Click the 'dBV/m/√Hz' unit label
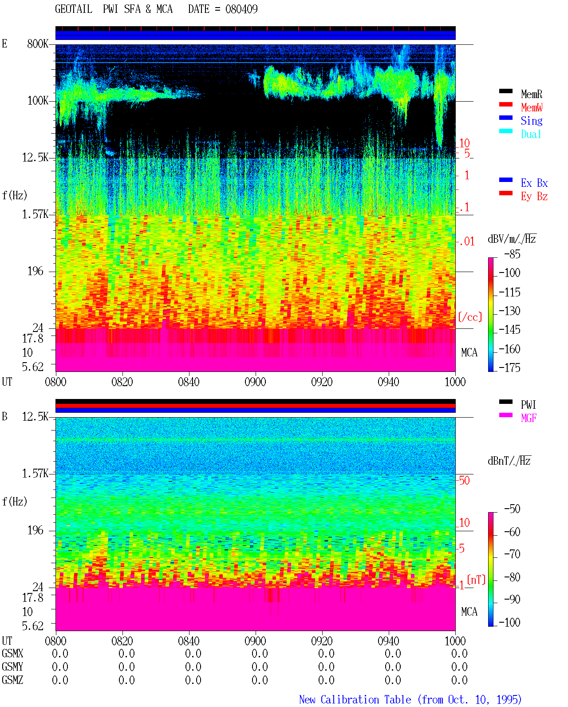This screenshot has height=707, width=568. pos(512,239)
